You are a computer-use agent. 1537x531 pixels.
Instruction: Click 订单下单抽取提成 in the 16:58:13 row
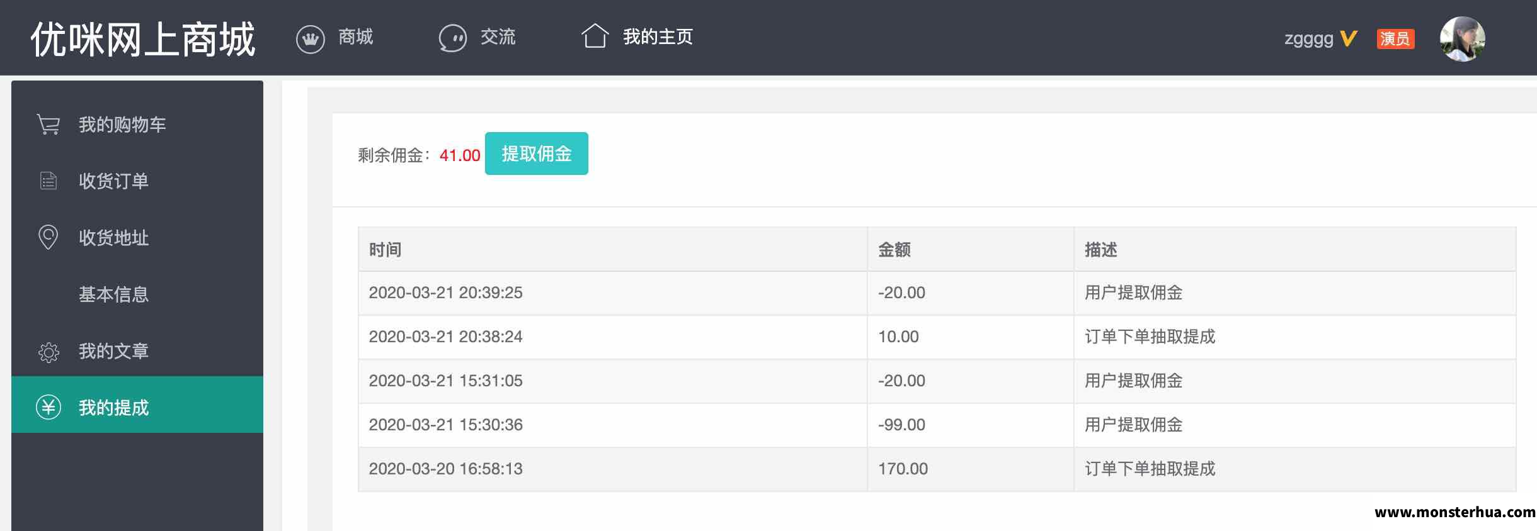tap(1150, 469)
